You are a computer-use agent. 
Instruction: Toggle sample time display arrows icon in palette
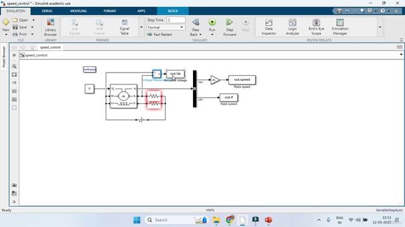(x=14, y=83)
